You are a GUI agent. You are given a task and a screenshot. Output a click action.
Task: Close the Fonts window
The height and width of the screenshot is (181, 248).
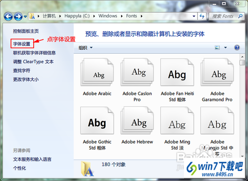click(x=237, y=3)
